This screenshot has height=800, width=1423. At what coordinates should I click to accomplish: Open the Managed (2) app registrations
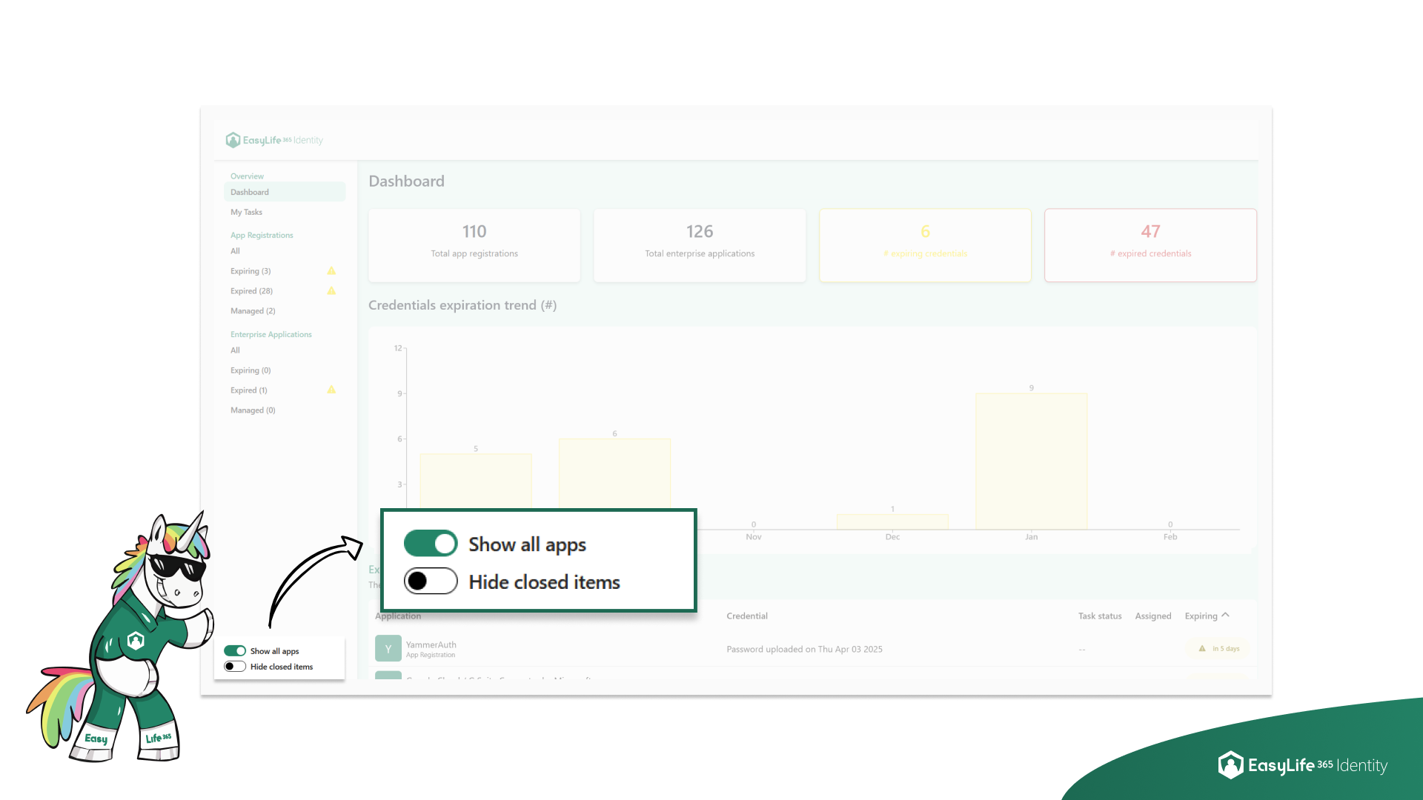253,311
